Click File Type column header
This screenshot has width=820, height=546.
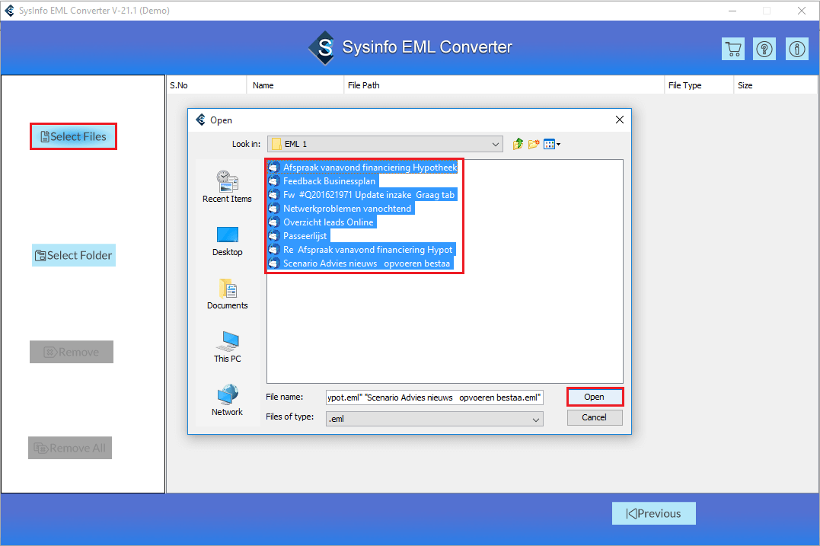pyautogui.click(x=699, y=85)
